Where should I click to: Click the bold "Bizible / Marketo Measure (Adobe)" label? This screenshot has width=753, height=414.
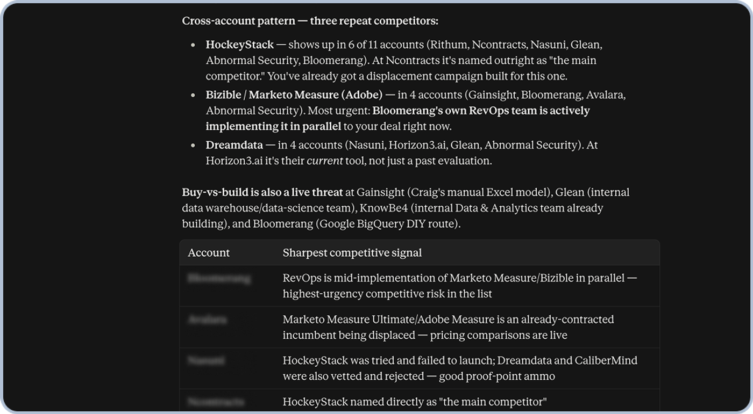294,95
